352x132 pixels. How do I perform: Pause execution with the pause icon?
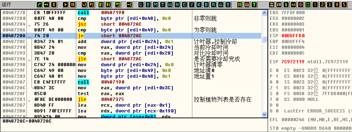(73, 4)
